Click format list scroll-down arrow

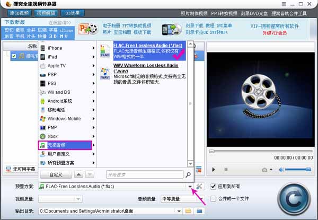click(x=190, y=163)
